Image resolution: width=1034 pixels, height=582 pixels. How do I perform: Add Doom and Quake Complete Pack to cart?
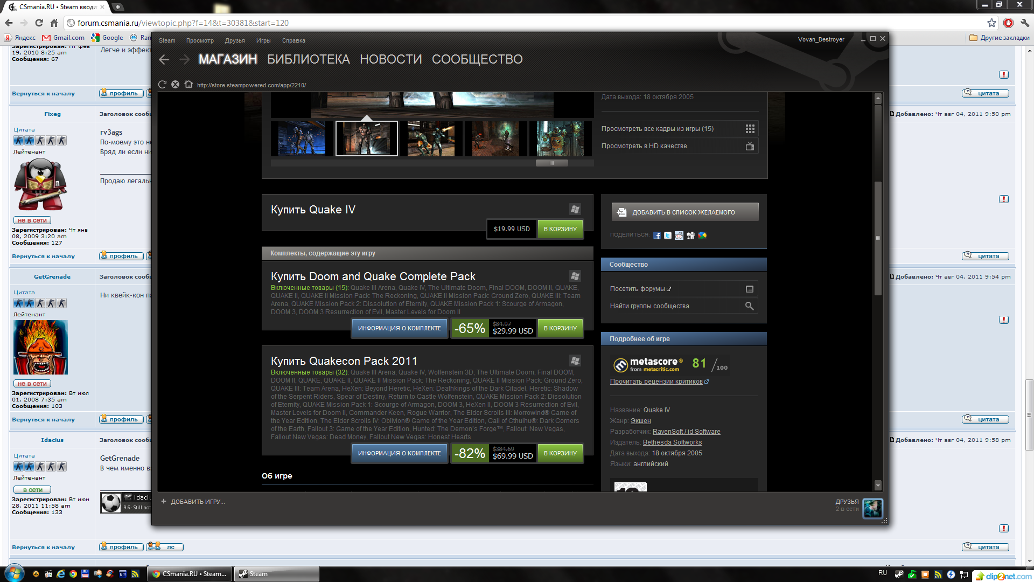coord(560,328)
